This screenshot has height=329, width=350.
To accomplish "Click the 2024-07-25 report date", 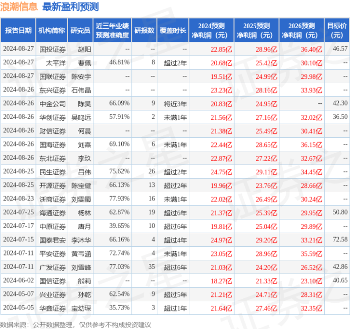I will tap(18, 212).
